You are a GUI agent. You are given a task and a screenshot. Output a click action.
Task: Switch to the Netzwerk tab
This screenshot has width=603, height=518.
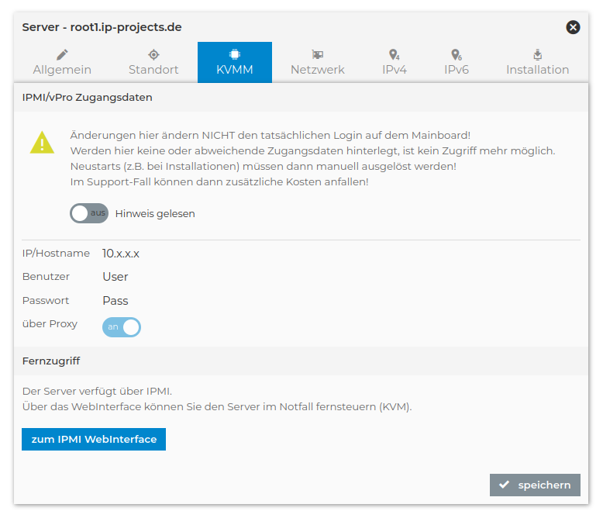click(x=317, y=63)
